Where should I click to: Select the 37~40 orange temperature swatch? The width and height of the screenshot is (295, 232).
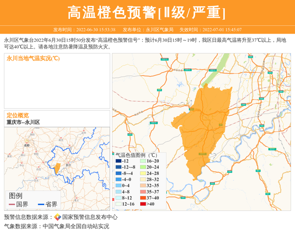tap(143, 198)
